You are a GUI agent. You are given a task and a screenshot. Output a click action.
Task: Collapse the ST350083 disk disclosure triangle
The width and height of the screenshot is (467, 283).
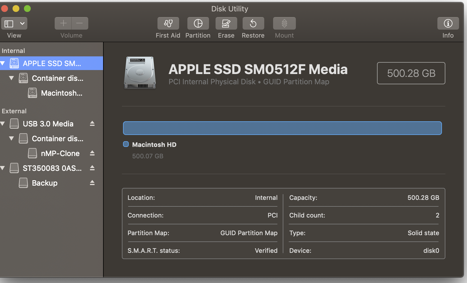3,168
